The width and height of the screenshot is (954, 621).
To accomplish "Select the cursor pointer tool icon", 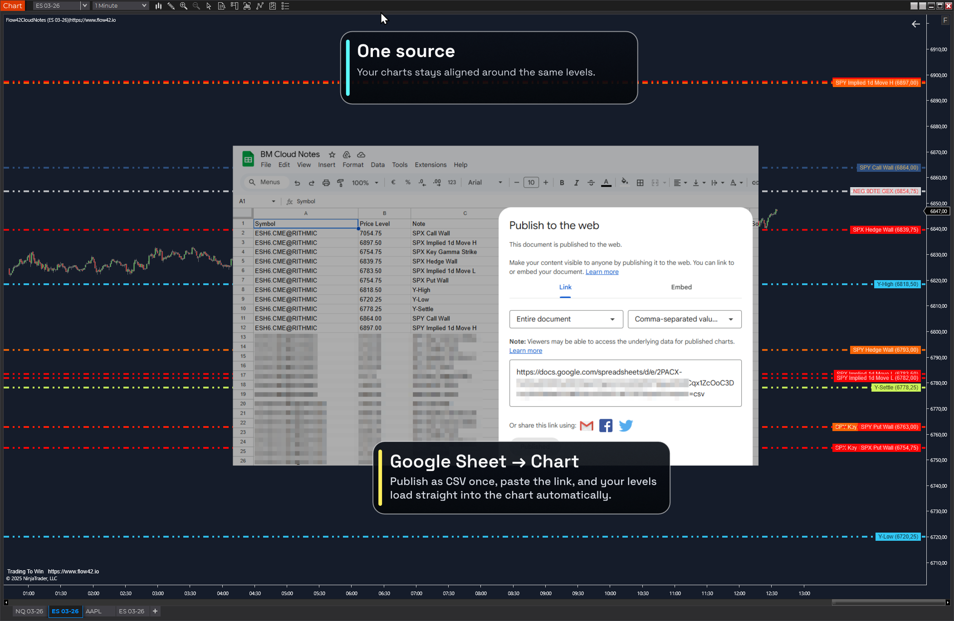I will point(209,6).
